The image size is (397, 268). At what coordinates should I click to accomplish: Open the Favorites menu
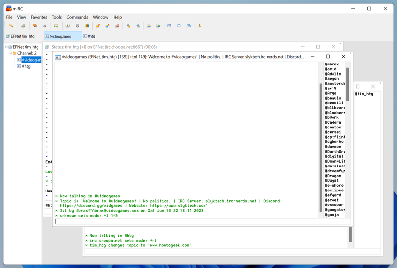[39, 17]
